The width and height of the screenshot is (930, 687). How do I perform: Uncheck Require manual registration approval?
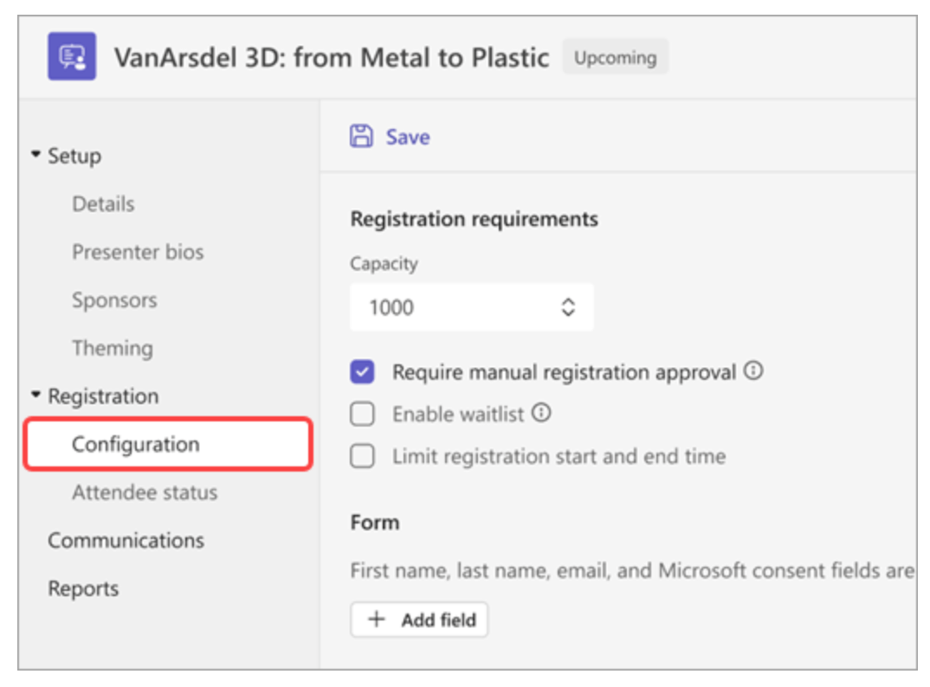[362, 372]
